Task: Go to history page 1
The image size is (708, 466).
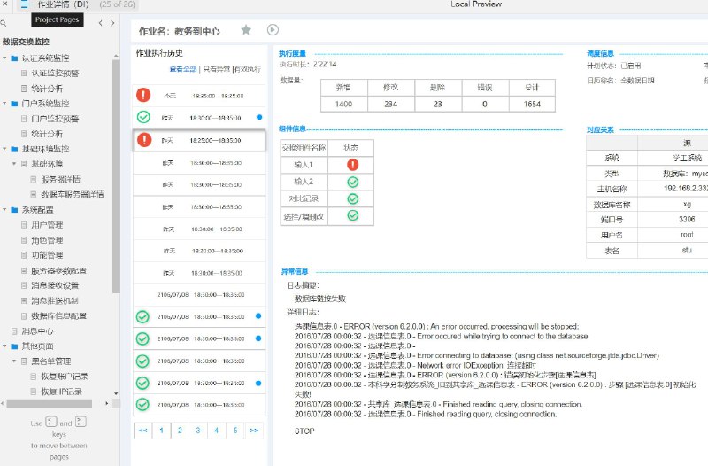Action: pos(162,431)
